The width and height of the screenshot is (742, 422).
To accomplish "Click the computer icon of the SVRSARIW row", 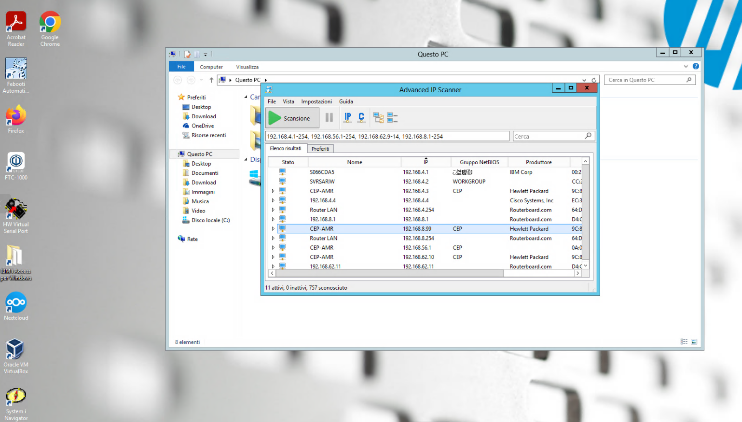I will click(282, 182).
